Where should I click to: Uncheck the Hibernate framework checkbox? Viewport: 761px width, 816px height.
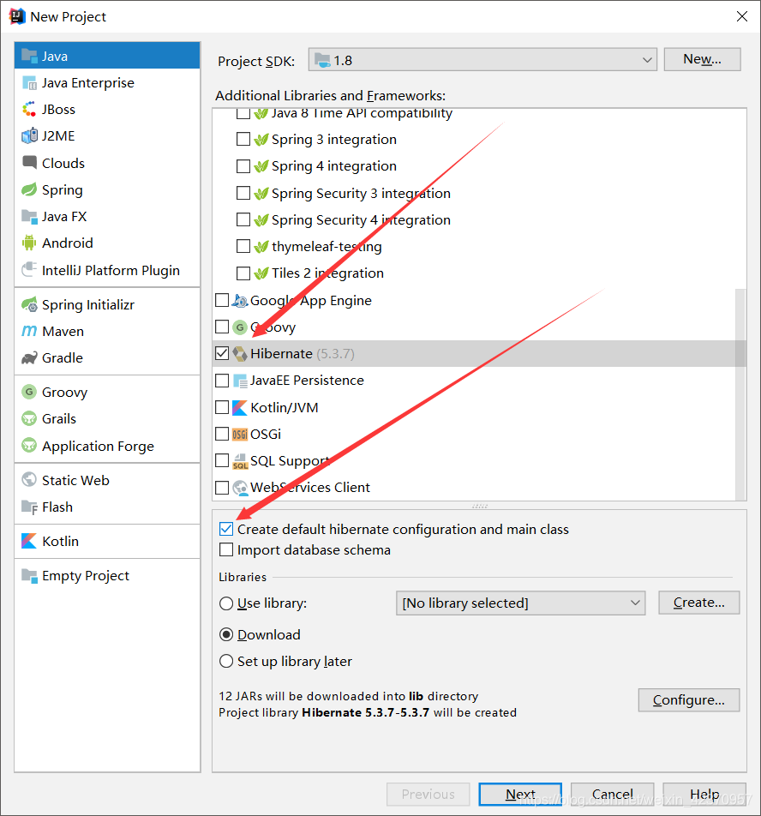point(222,353)
